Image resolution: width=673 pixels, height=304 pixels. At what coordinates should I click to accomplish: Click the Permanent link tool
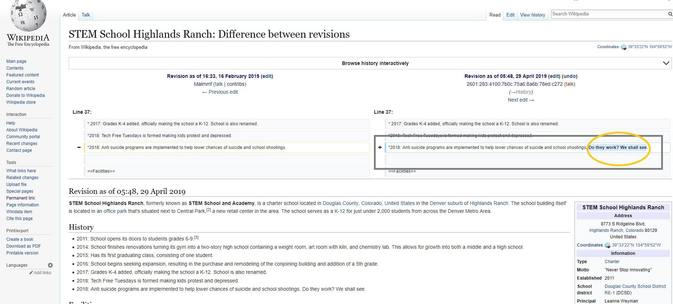20,198
